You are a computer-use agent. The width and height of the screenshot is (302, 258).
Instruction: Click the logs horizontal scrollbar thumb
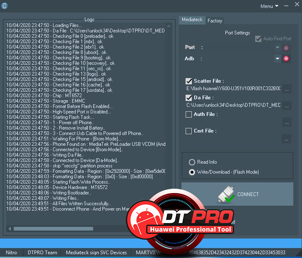click(53, 229)
